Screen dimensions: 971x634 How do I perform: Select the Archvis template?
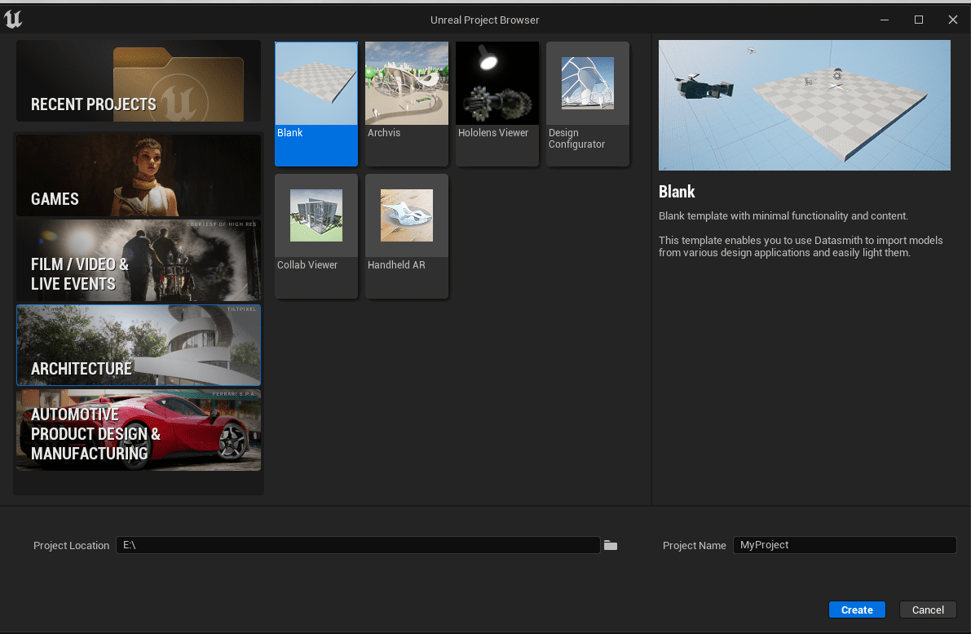pyautogui.click(x=407, y=104)
